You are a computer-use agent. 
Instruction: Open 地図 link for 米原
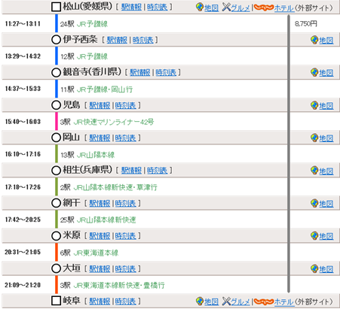tap(326, 236)
